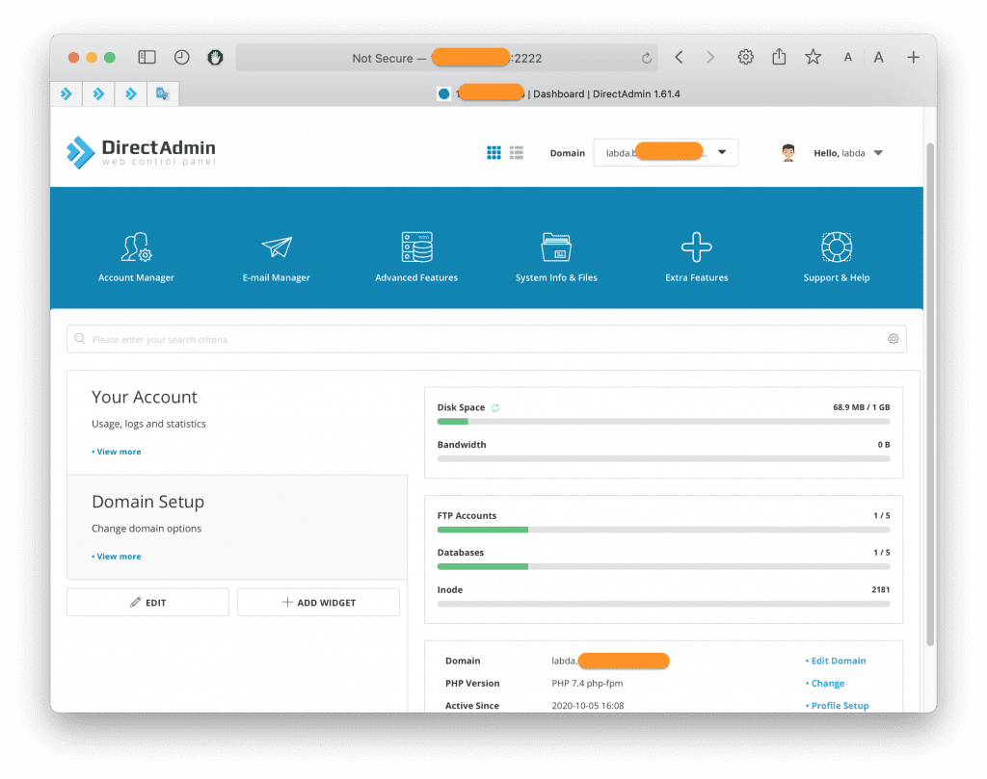Click the ADD WIDGET button

[318, 601]
